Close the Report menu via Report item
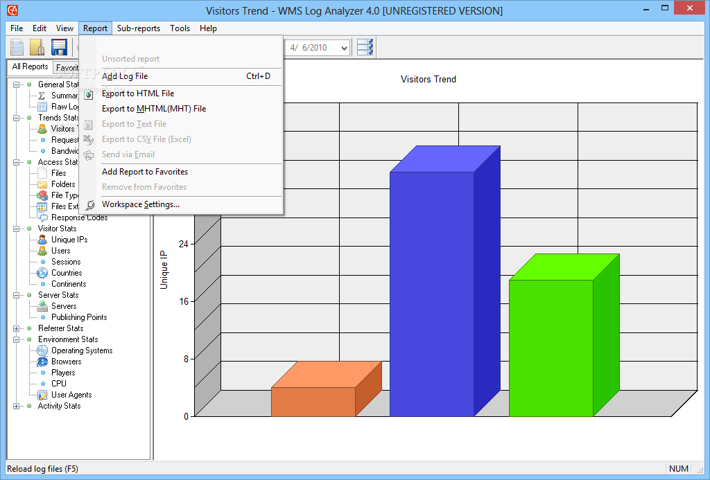The width and height of the screenshot is (710, 480). point(95,28)
